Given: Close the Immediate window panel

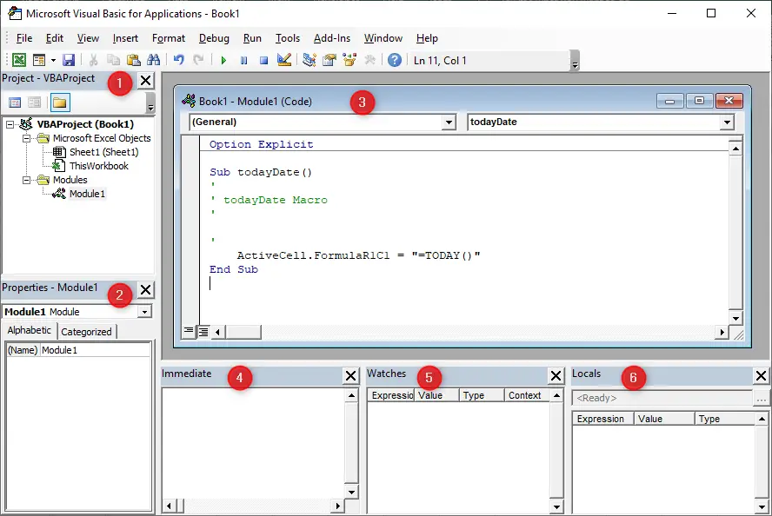Looking at the screenshot, I should (x=350, y=376).
